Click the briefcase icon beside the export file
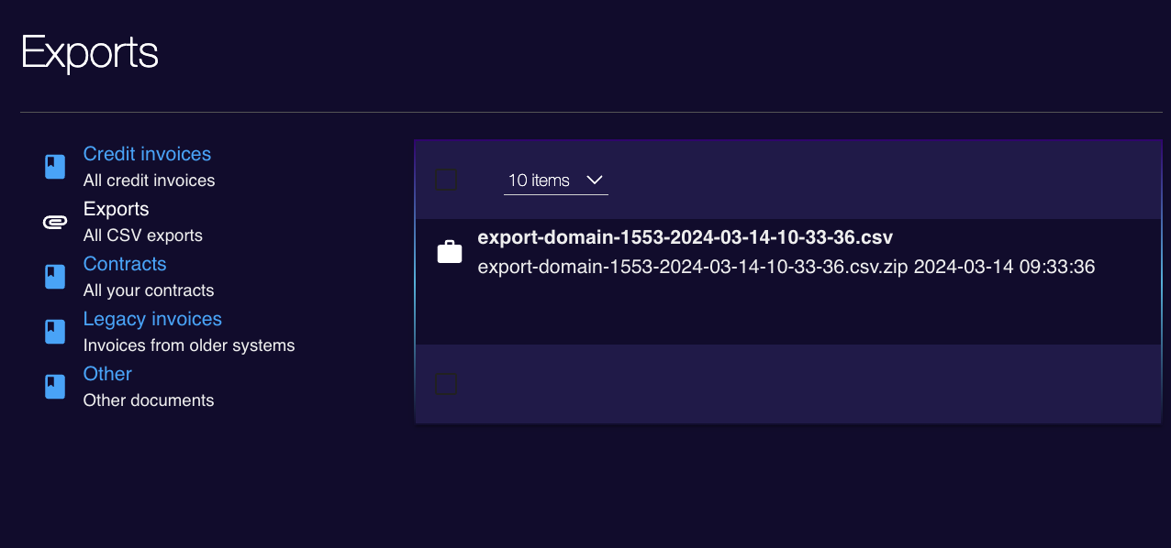 pos(450,252)
